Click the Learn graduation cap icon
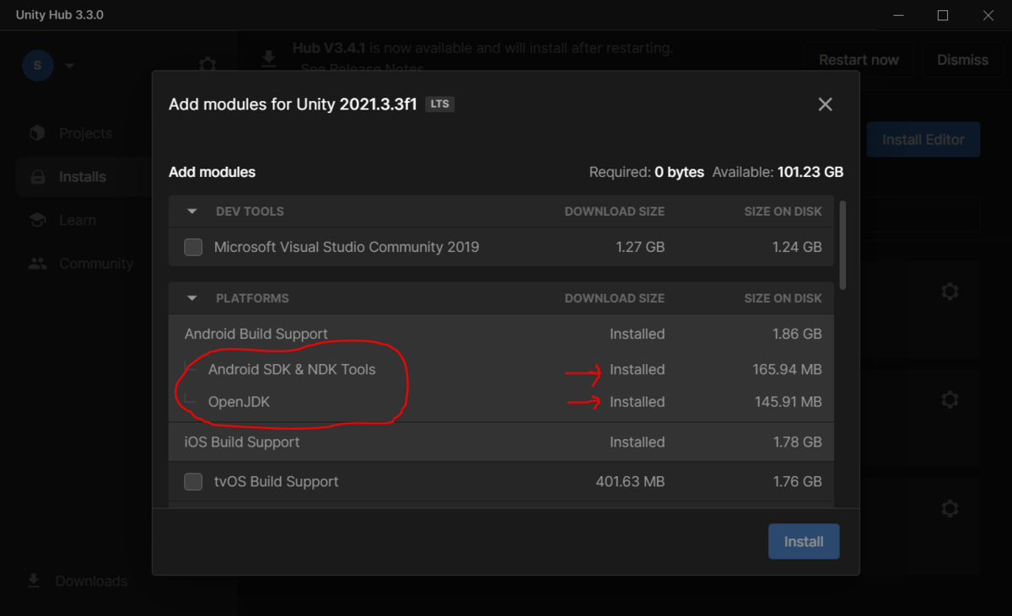Image resolution: width=1012 pixels, height=616 pixels. [x=37, y=220]
